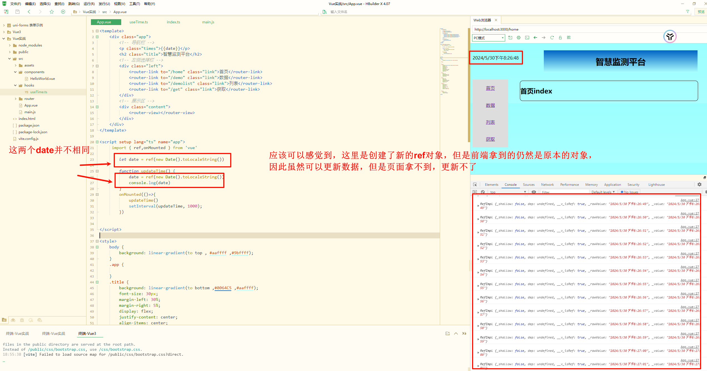
Task: Expand the router folder
Action: point(16,99)
